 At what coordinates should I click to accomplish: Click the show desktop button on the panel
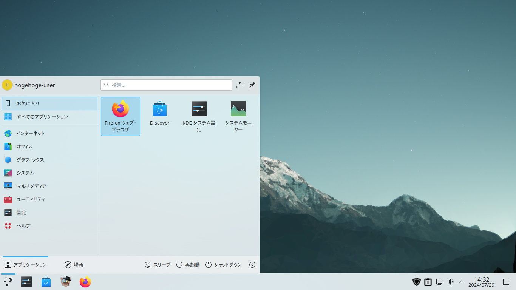pyautogui.click(x=507, y=282)
